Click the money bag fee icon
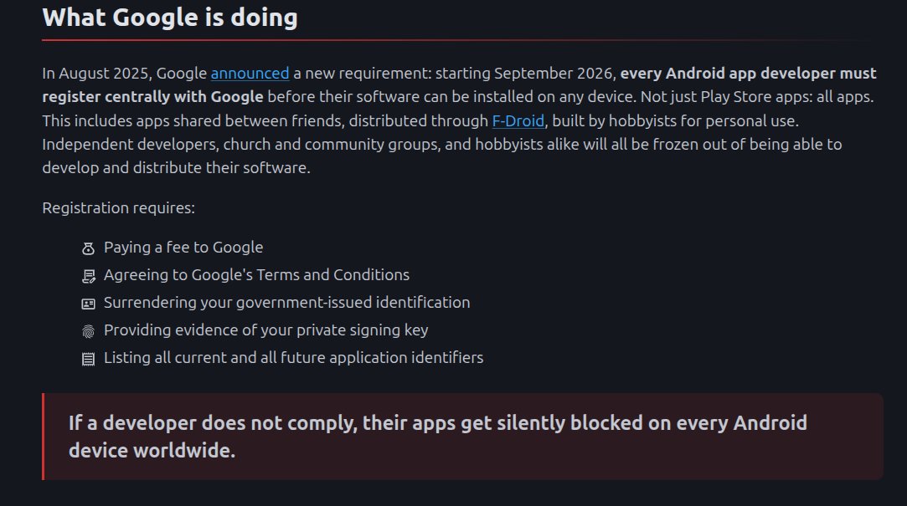This screenshot has height=506, width=907. [88, 248]
